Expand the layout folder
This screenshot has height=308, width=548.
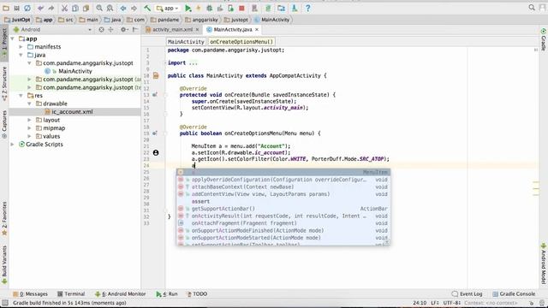(29, 120)
